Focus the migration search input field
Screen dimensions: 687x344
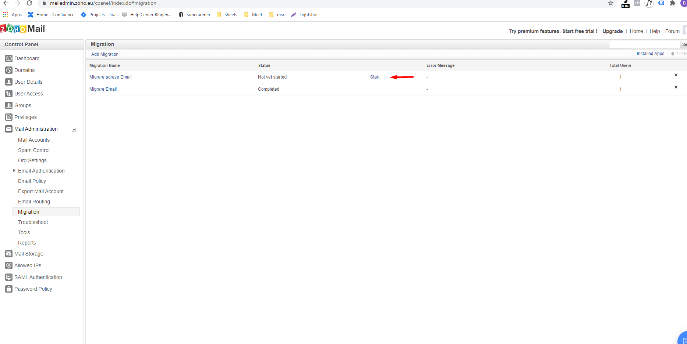click(644, 44)
